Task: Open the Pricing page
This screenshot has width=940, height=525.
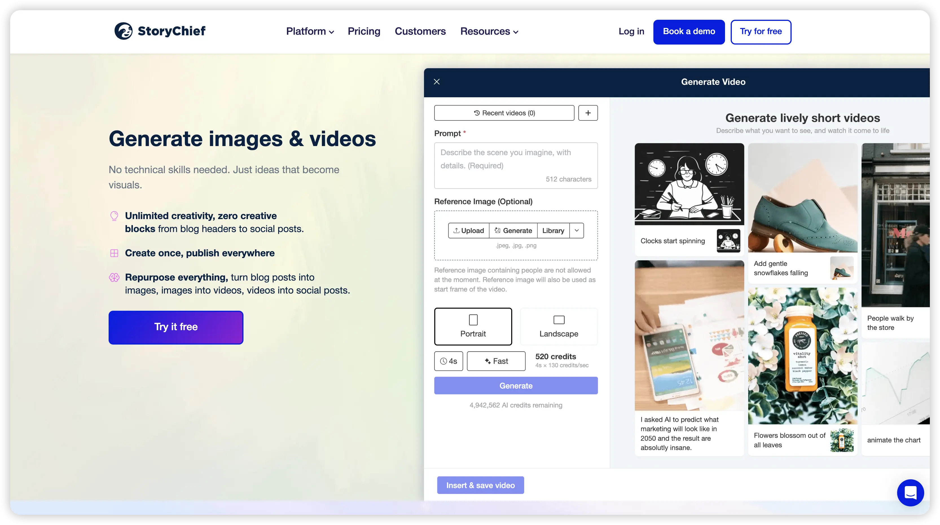Action: click(364, 32)
